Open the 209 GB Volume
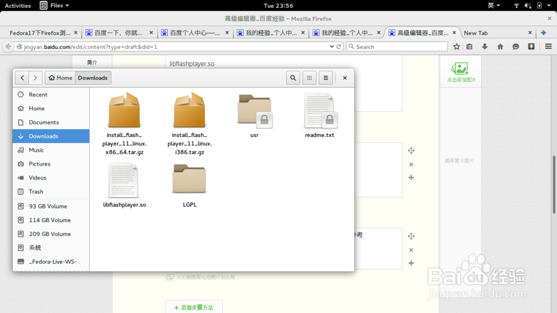This screenshot has width=557, height=313. pos(51,234)
